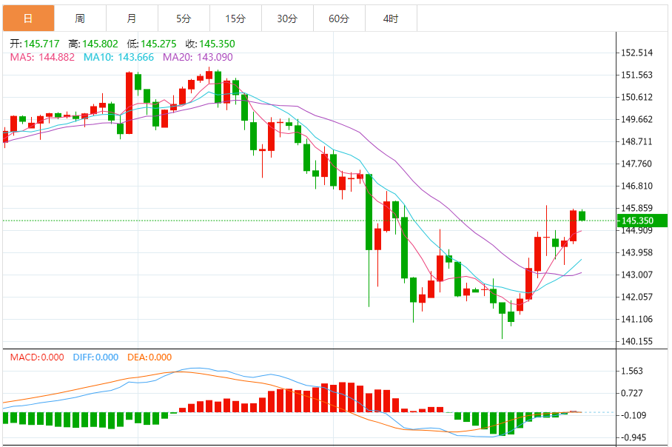Open the 4时 timeframe tab
The width and height of the screenshot is (672, 447).
pyautogui.click(x=392, y=19)
